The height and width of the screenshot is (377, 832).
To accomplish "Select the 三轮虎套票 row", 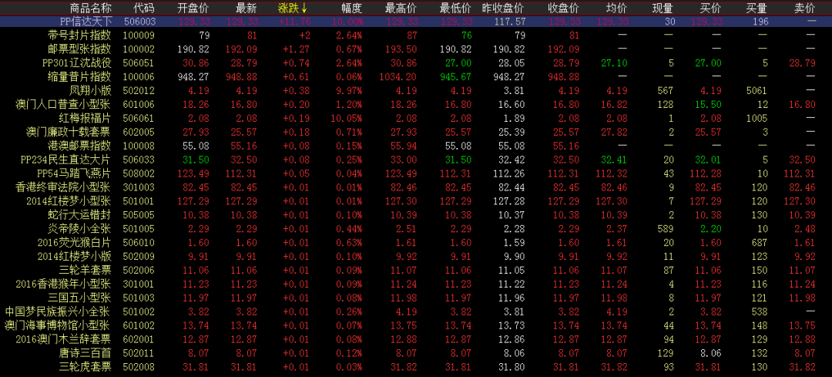I will click(x=416, y=366).
